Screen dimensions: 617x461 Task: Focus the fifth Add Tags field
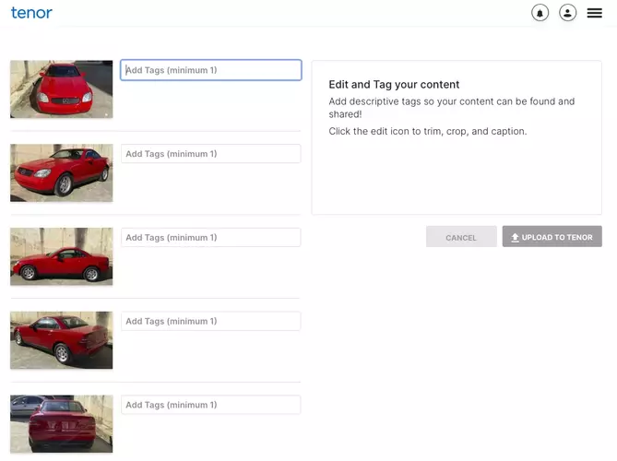(210, 405)
